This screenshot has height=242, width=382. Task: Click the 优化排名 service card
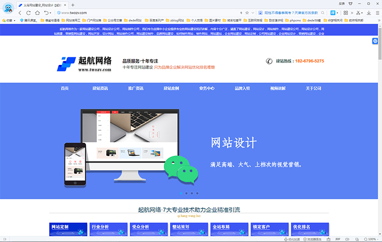(310, 229)
